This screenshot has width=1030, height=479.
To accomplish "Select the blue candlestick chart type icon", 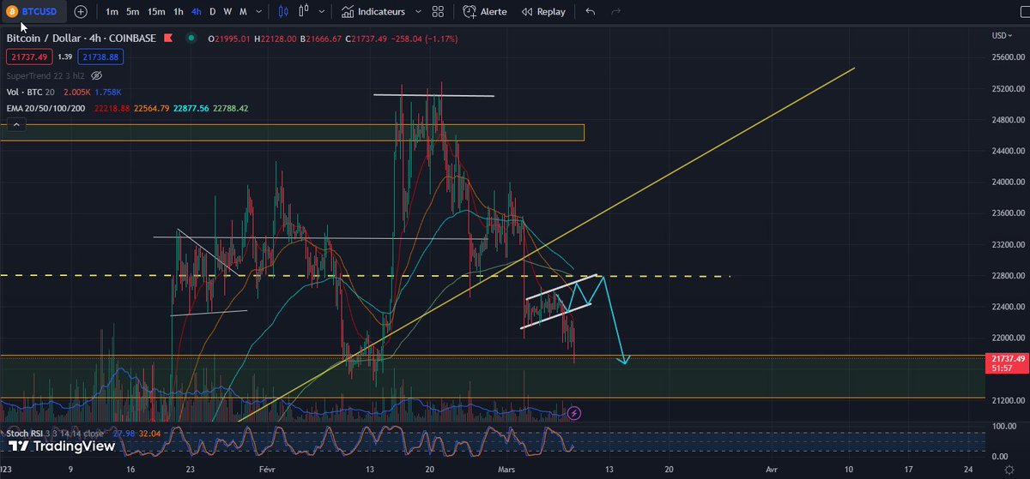I will point(284,12).
